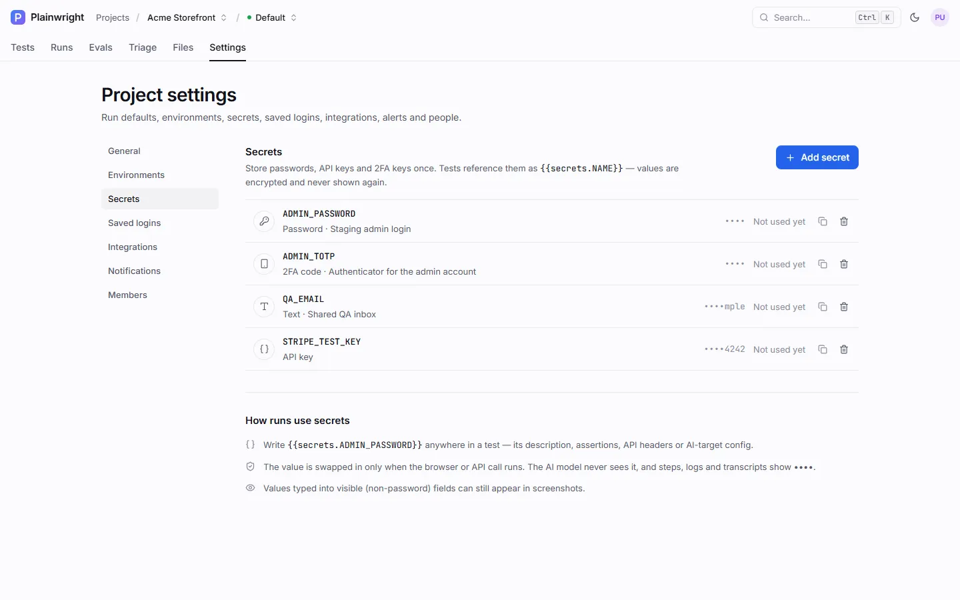
Task: Copy the STRIPE_TEST_KEY secret reference
Action: pos(823,349)
